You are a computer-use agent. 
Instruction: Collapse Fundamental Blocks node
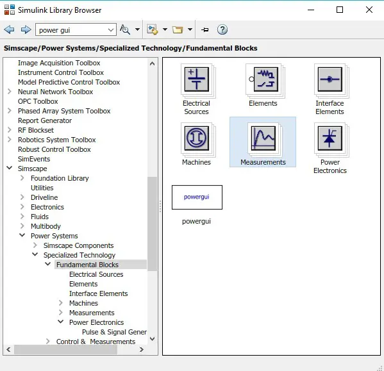pos(48,264)
